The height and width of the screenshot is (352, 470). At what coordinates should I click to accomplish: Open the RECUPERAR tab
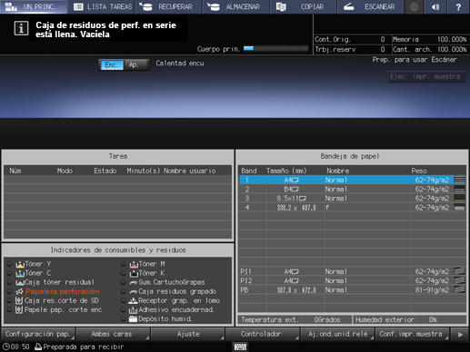tap(168, 6)
